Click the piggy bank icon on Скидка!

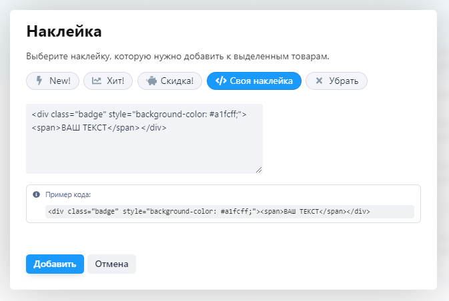pos(151,81)
